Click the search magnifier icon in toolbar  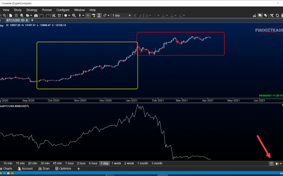(5, 15)
